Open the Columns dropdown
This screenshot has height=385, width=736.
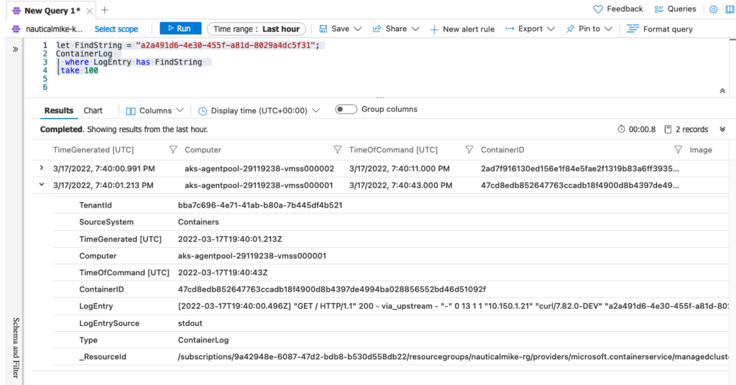tap(155, 111)
